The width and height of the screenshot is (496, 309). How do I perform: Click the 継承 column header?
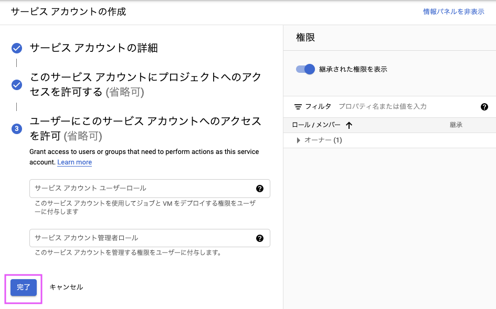click(x=456, y=125)
